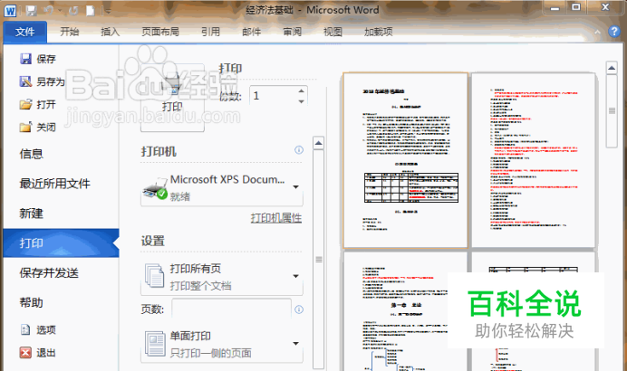
Task: Switch to the 视图 View tab
Action: (x=333, y=32)
